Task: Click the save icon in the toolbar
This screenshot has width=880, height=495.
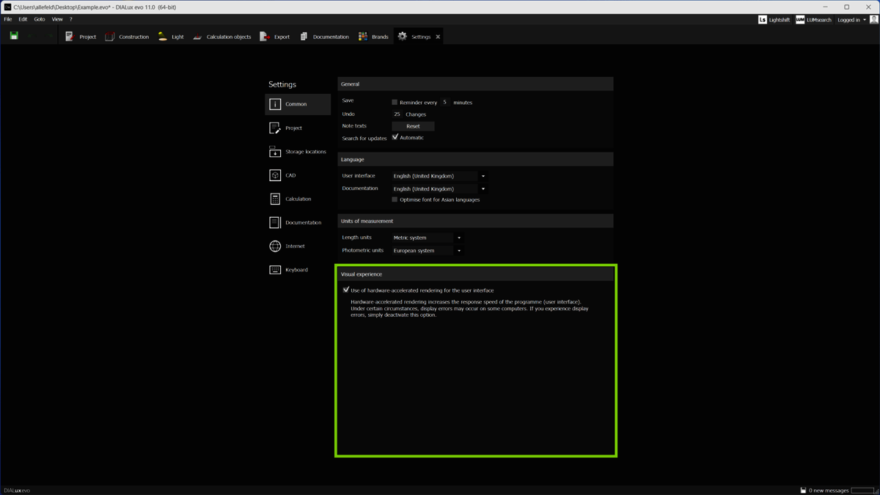Action: point(14,36)
